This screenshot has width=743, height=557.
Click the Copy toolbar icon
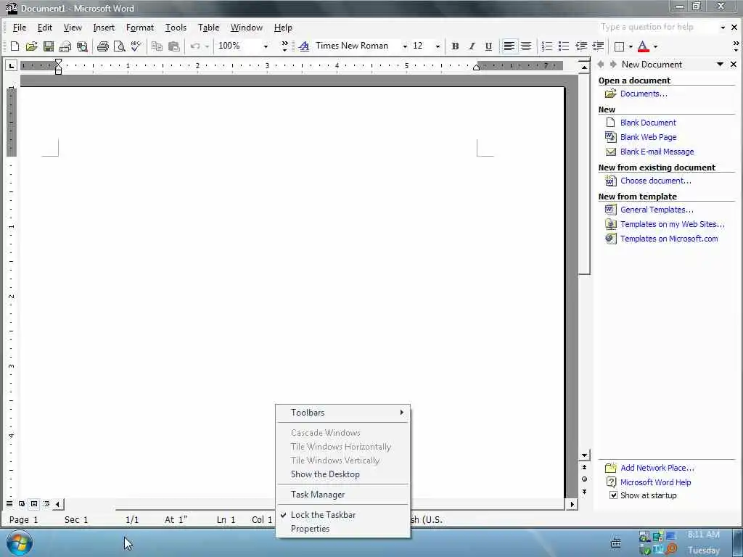click(x=157, y=46)
